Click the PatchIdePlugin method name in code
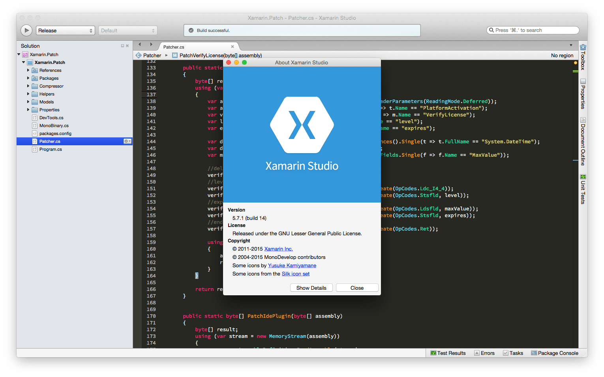Viewport: 604px width, 377px height. pos(269,316)
